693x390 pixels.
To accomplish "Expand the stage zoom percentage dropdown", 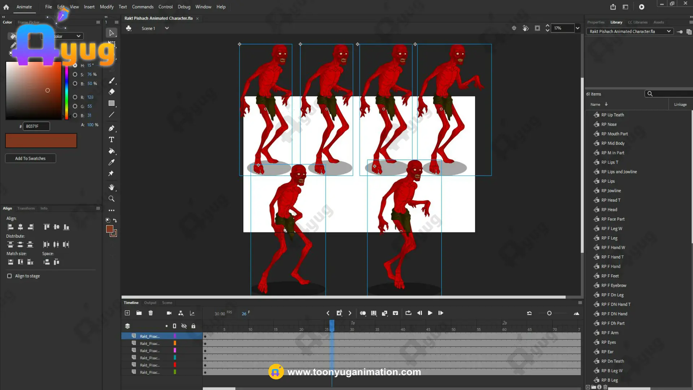I will click(577, 28).
